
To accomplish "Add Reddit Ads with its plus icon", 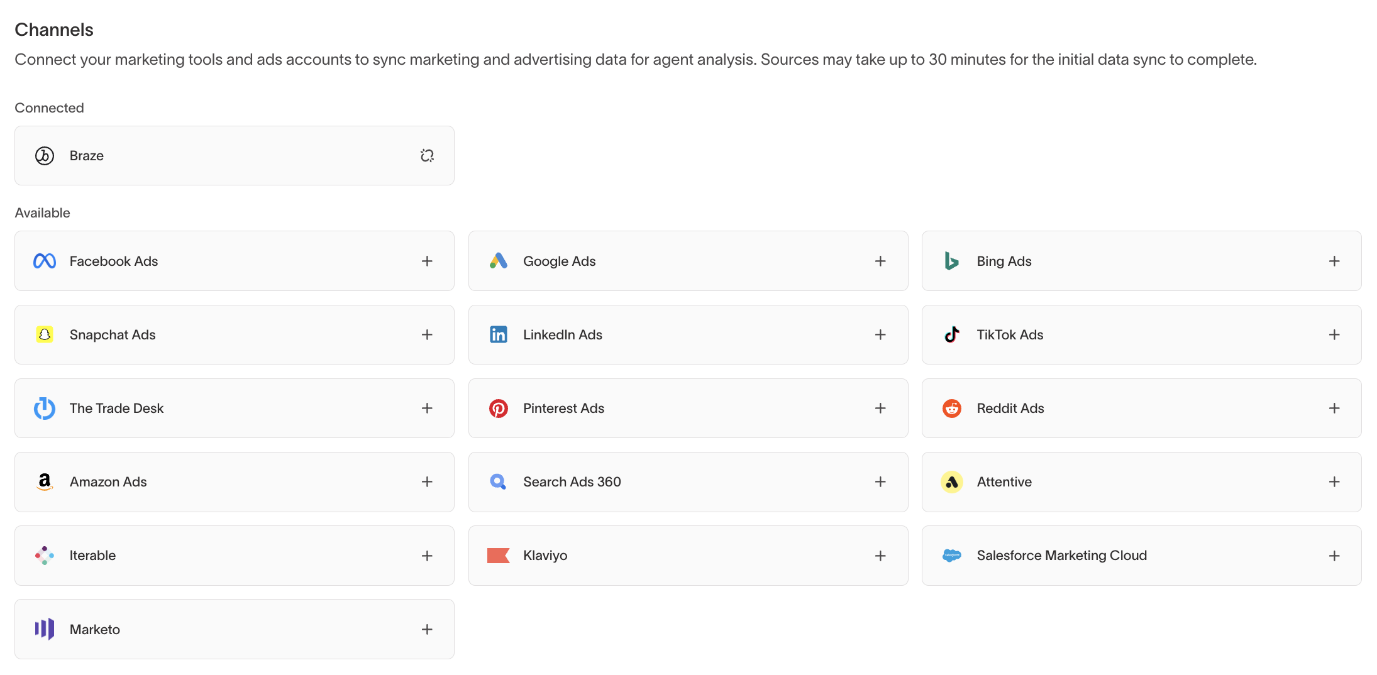I will point(1334,408).
